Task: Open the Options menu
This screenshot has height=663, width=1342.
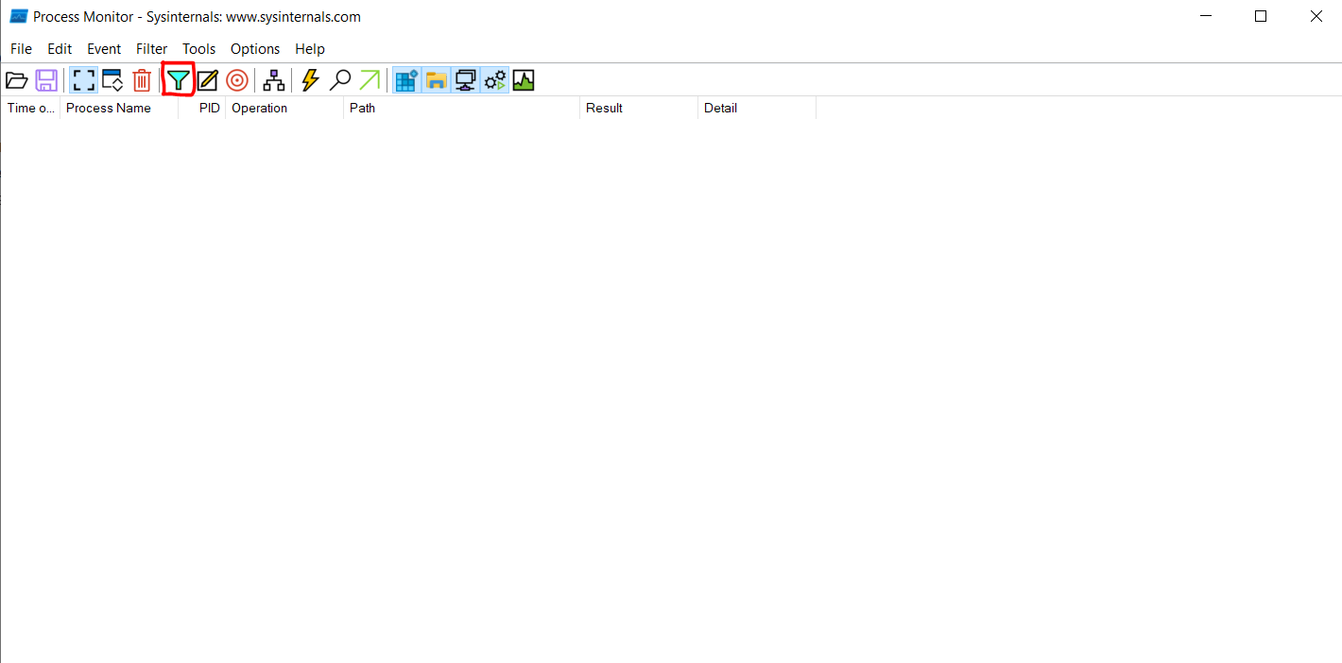Action: [x=255, y=49]
